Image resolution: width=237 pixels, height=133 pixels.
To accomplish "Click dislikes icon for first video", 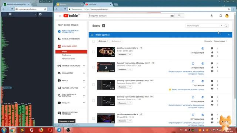I will click(x=212, y=56).
